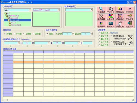The height and width of the screenshot is (103, 137).
Task: Open the 数据表选择区 table dropdown
Action: 92,10
